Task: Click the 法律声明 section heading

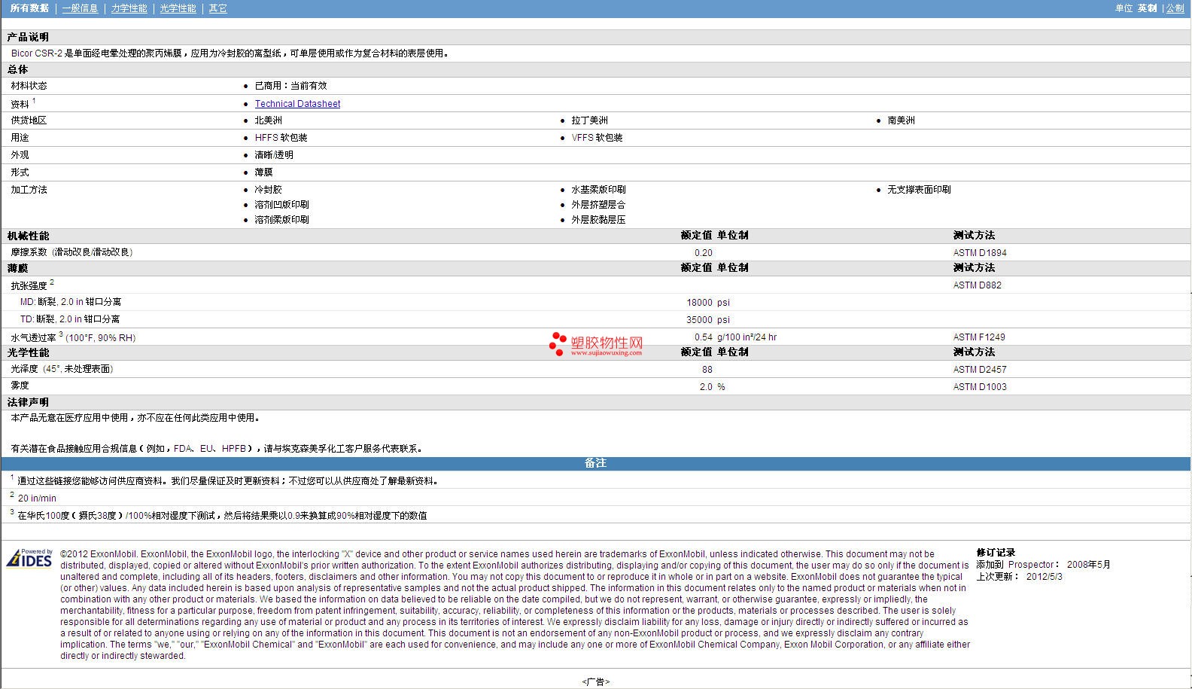Action: coord(28,402)
